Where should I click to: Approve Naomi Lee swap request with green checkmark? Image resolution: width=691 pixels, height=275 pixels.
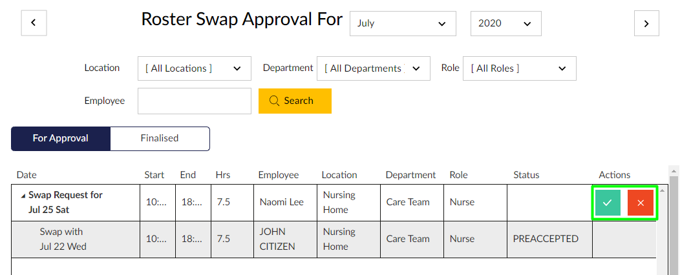(608, 203)
